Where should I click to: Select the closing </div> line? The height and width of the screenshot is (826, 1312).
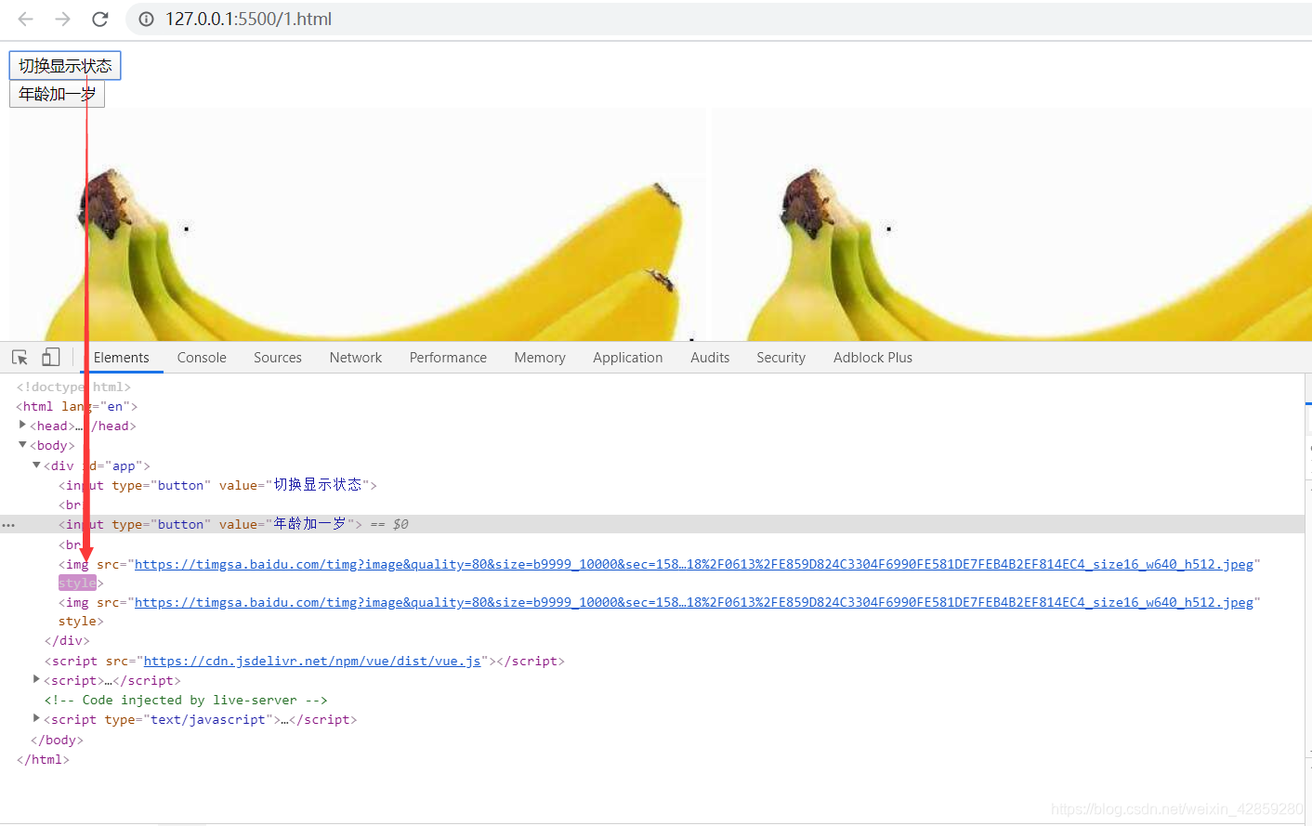click(67, 640)
